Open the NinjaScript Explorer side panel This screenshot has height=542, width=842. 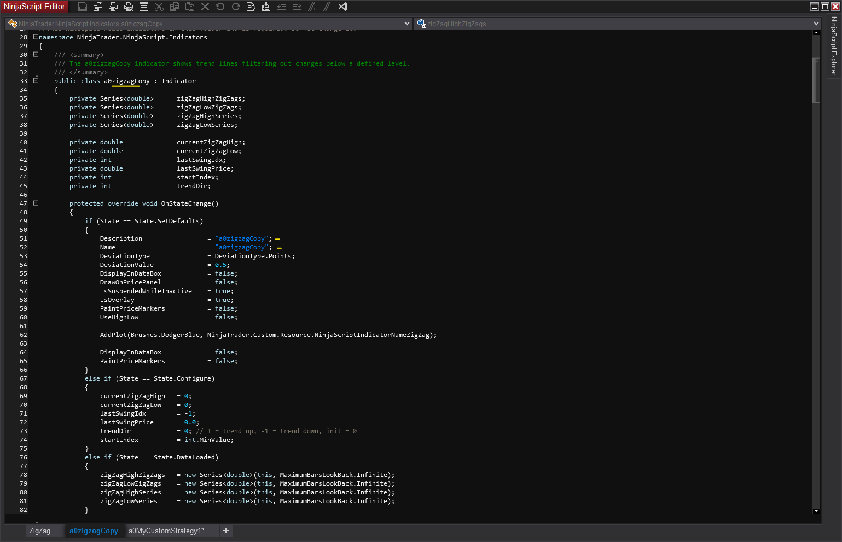point(834,46)
